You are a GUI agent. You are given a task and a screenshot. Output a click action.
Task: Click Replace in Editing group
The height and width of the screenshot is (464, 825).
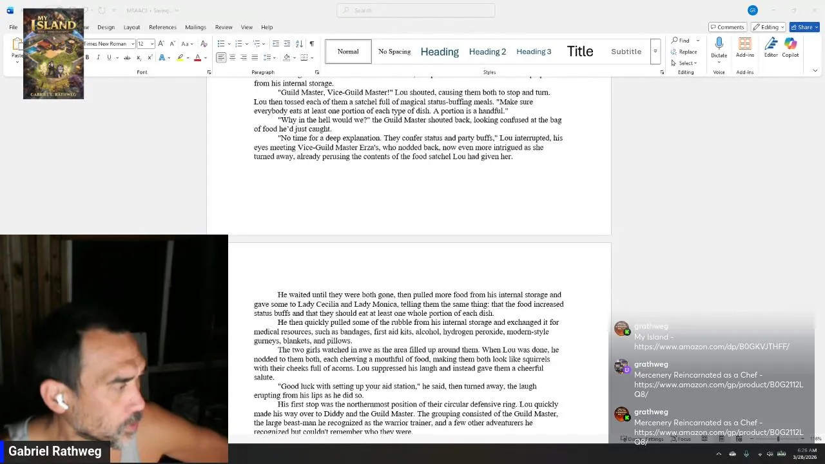pos(684,52)
